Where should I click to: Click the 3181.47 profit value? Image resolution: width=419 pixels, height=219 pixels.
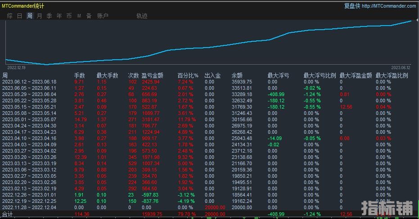(x=151, y=119)
